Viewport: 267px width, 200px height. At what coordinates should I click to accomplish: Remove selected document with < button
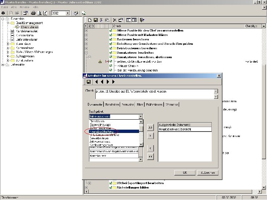[150, 148]
